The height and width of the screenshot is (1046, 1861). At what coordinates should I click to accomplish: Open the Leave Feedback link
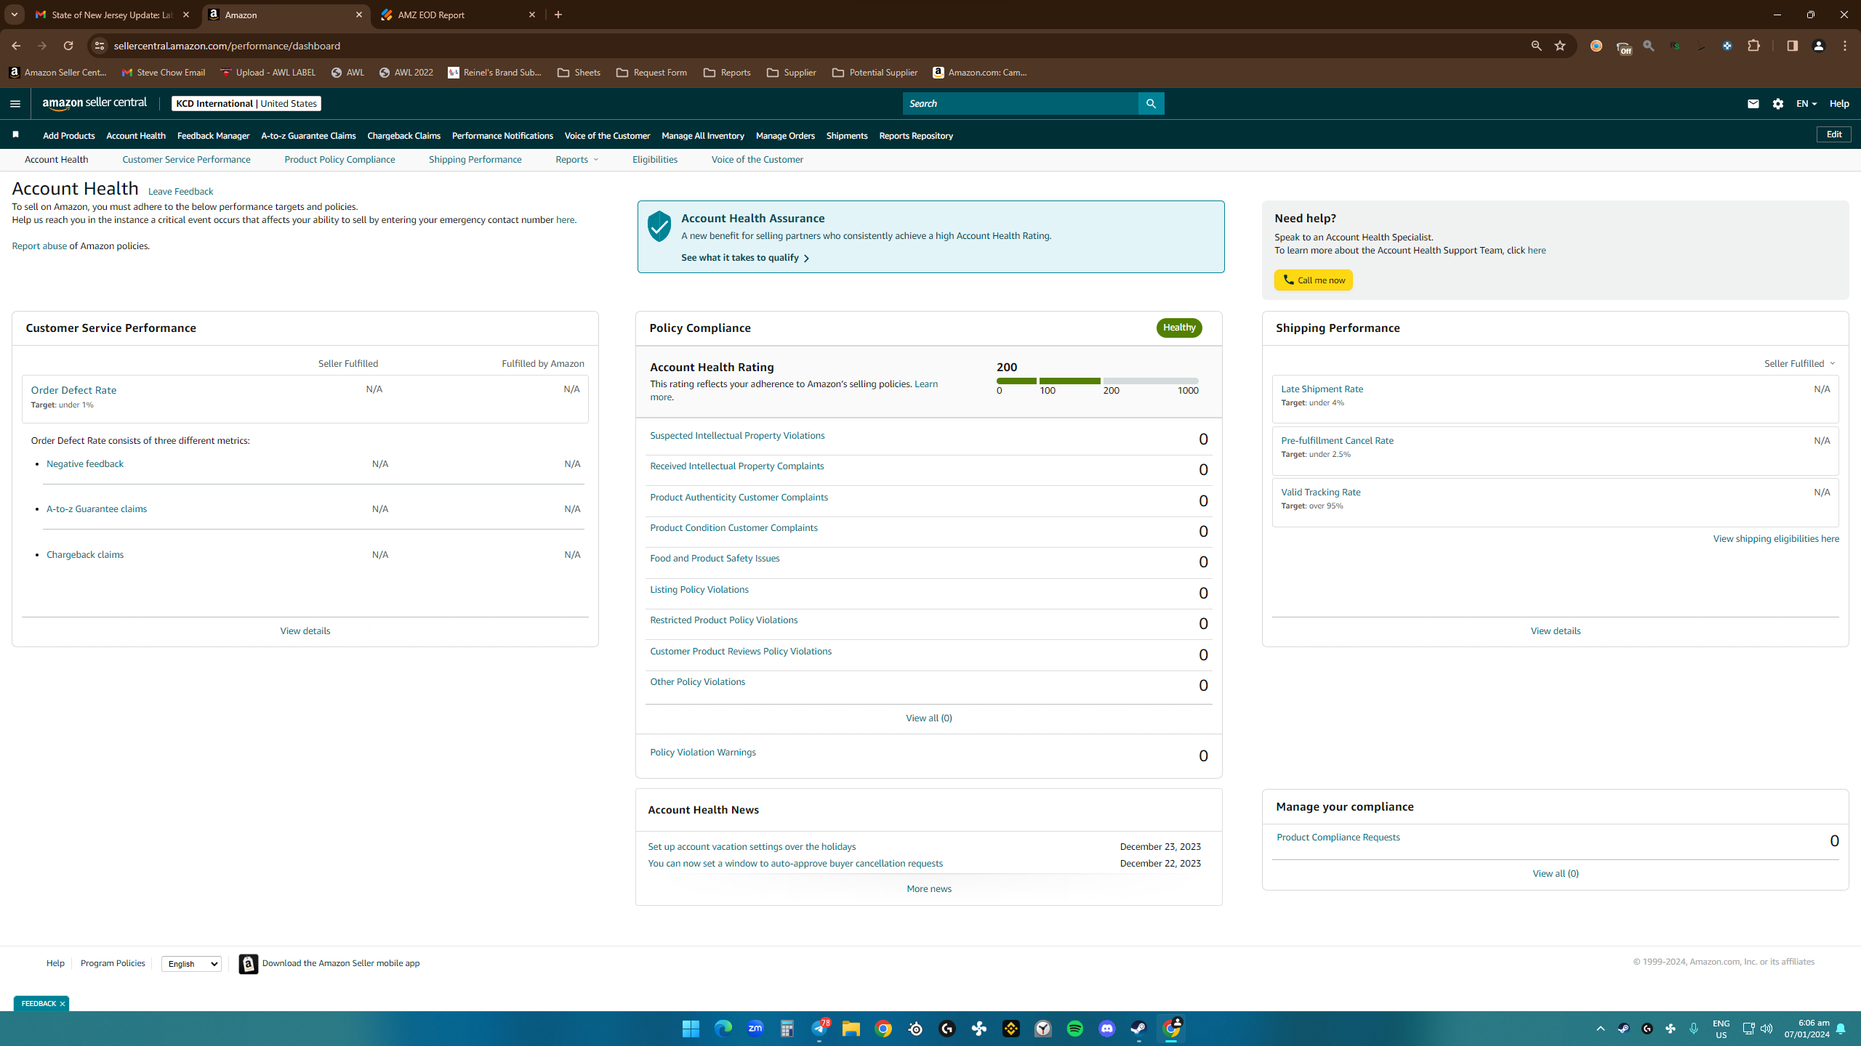(x=180, y=192)
